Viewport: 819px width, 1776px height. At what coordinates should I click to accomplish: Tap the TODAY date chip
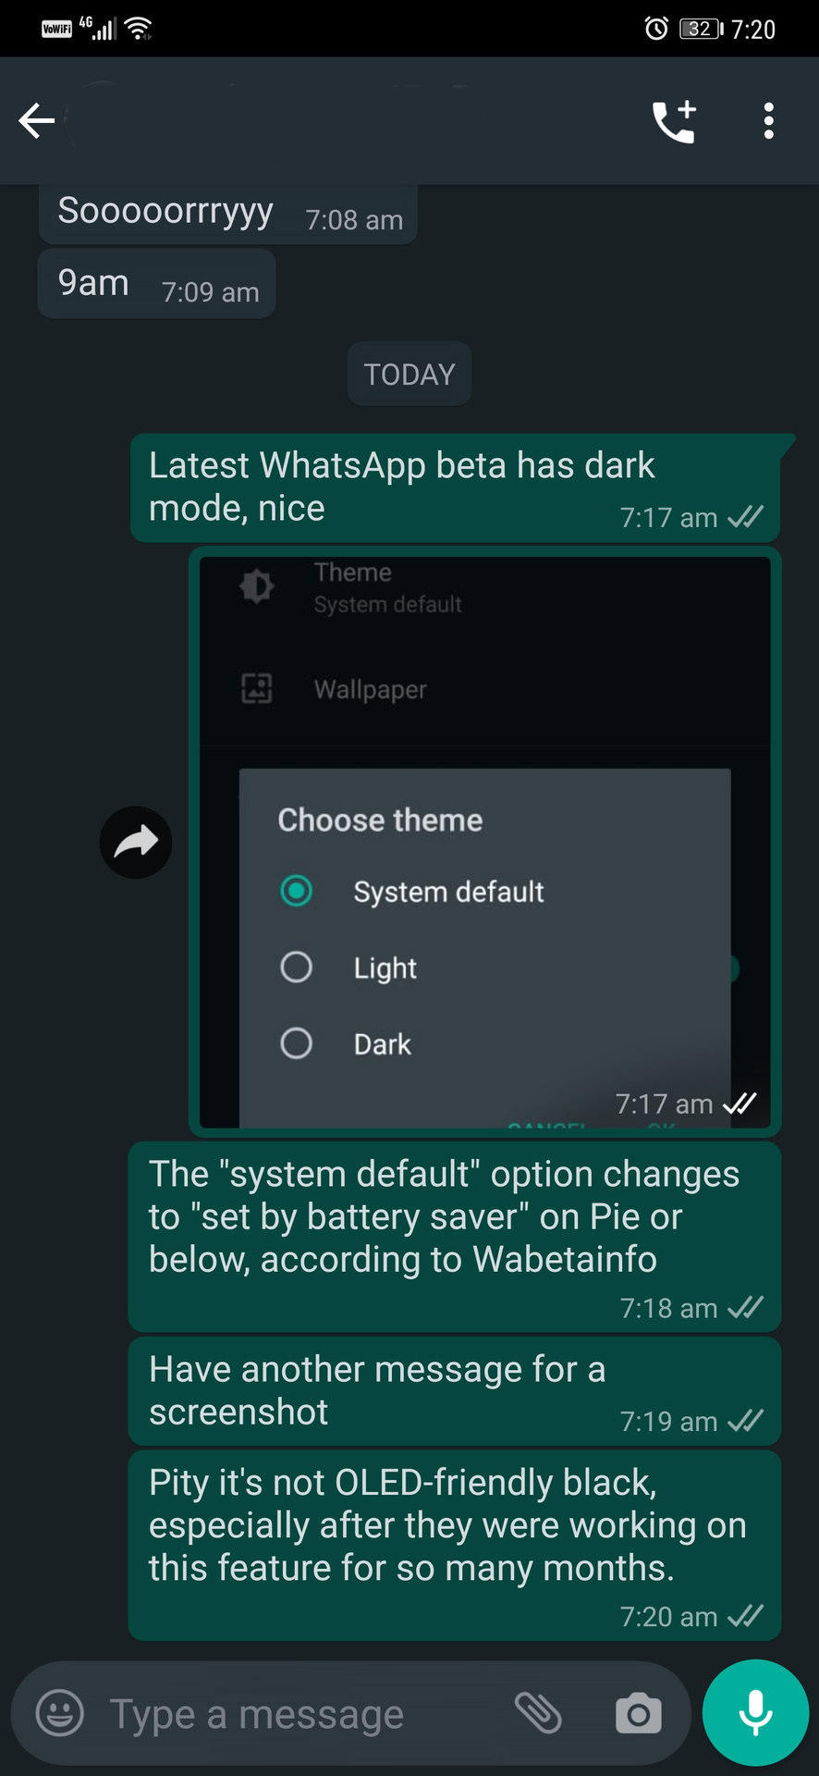(x=409, y=374)
